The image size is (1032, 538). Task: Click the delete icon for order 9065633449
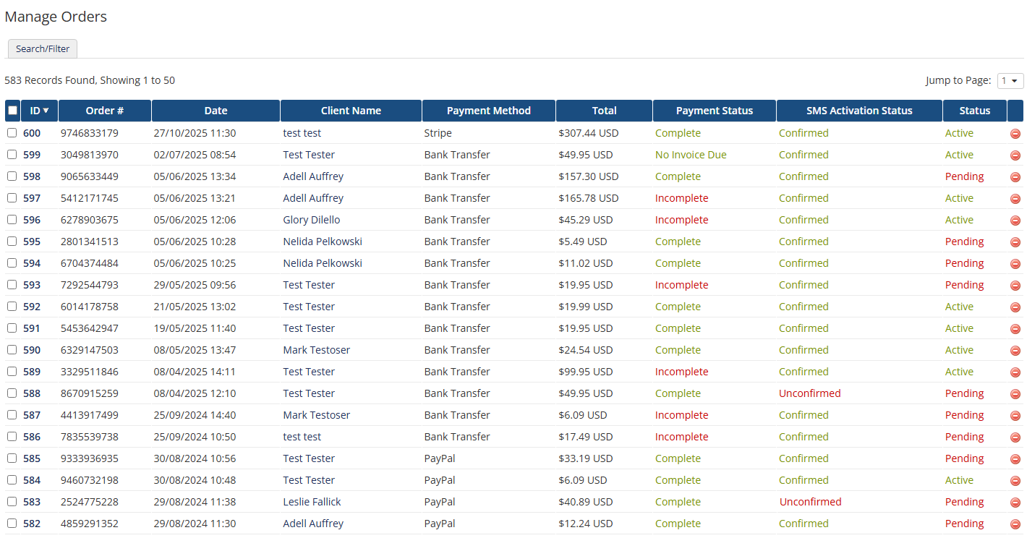1015,176
